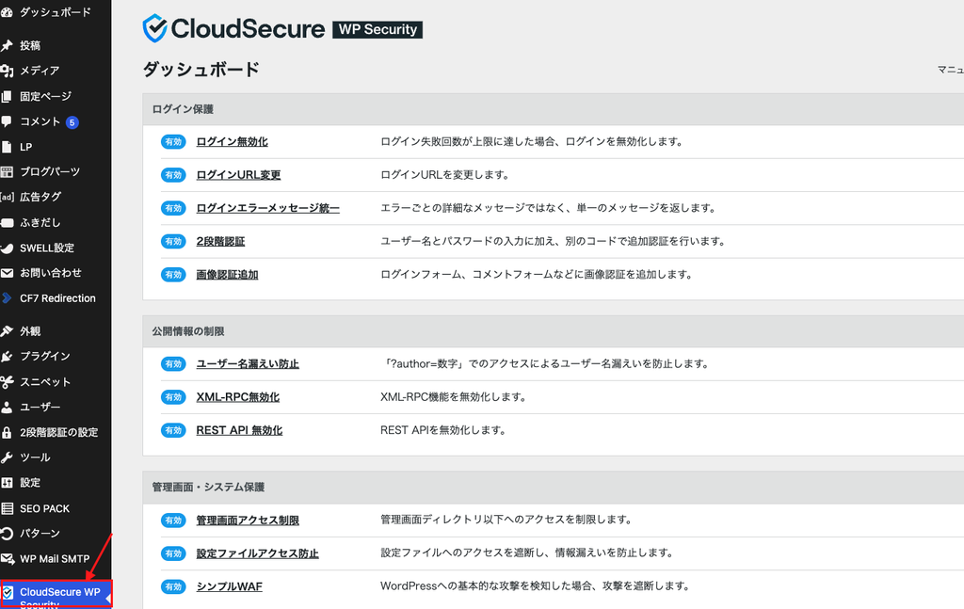Click the description ログインURLを変更します。
The width and height of the screenshot is (964, 609).
point(444,174)
